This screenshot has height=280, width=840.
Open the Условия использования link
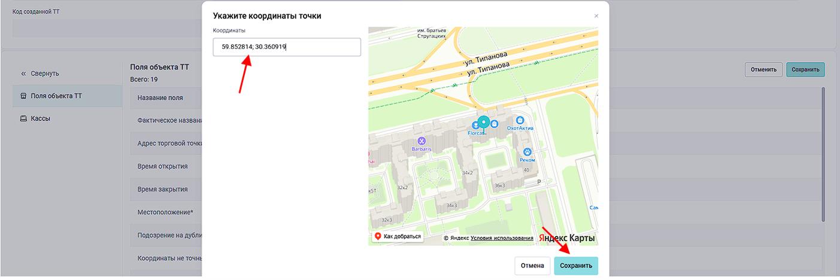pos(502,238)
